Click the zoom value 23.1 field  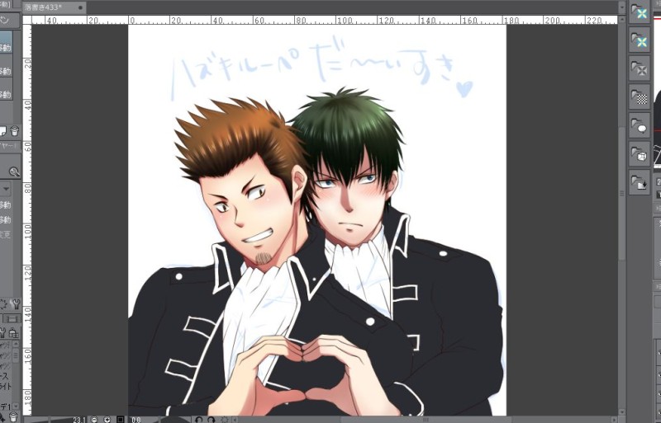78,420
